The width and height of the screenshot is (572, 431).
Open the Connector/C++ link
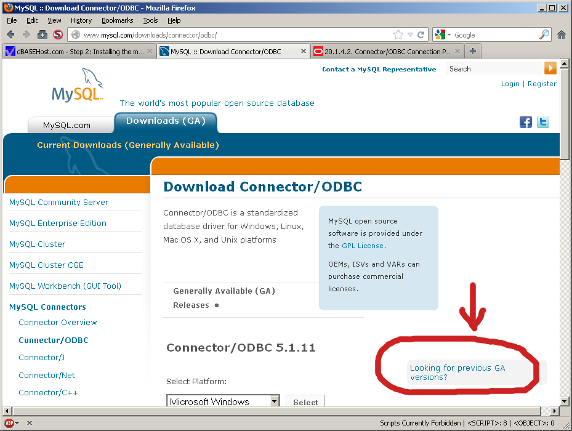click(x=48, y=393)
